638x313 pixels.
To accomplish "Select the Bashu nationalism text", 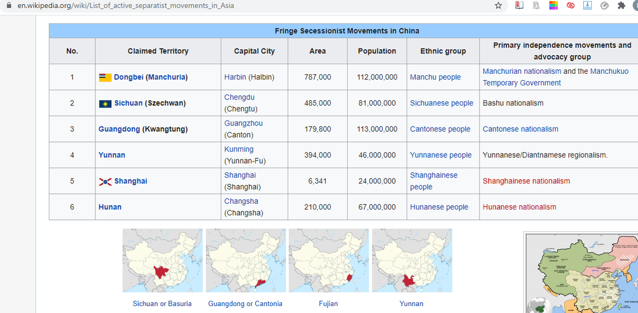I will click(x=513, y=103).
